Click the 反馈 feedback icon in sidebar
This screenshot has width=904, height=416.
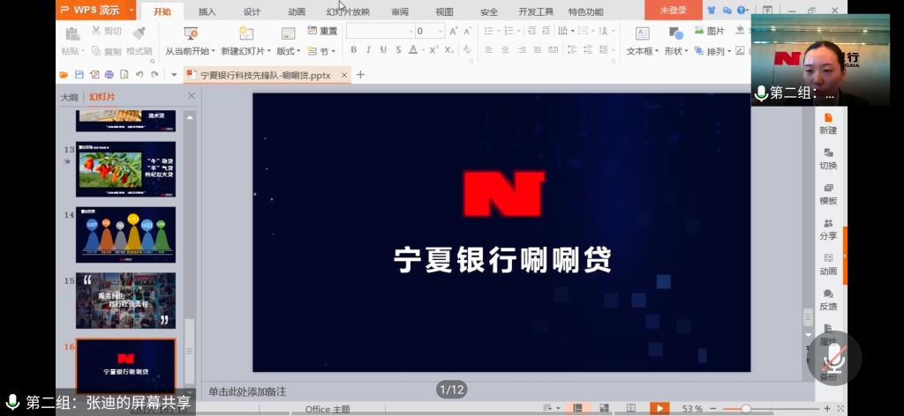coord(828,299)
